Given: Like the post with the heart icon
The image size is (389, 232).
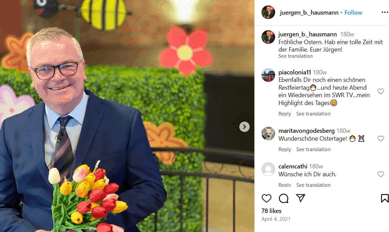Looking at the screenshot, I should click(267, 198).
